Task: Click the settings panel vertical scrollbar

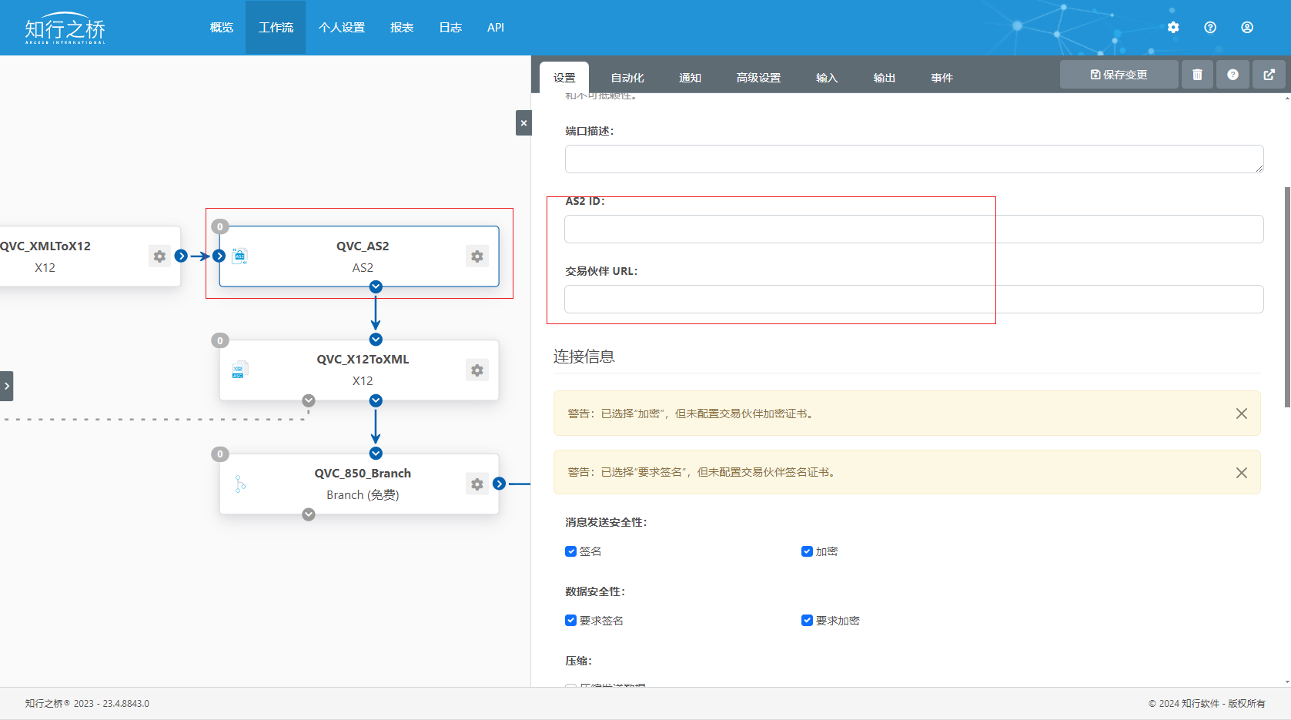Action: click(1287, 296)
